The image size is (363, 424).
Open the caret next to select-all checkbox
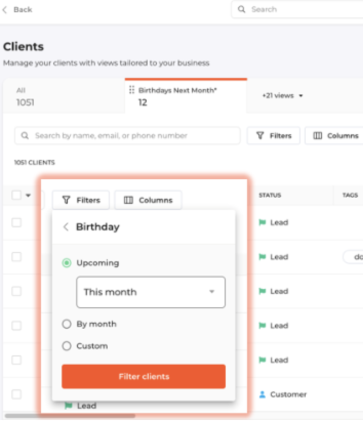coord(28,195)
